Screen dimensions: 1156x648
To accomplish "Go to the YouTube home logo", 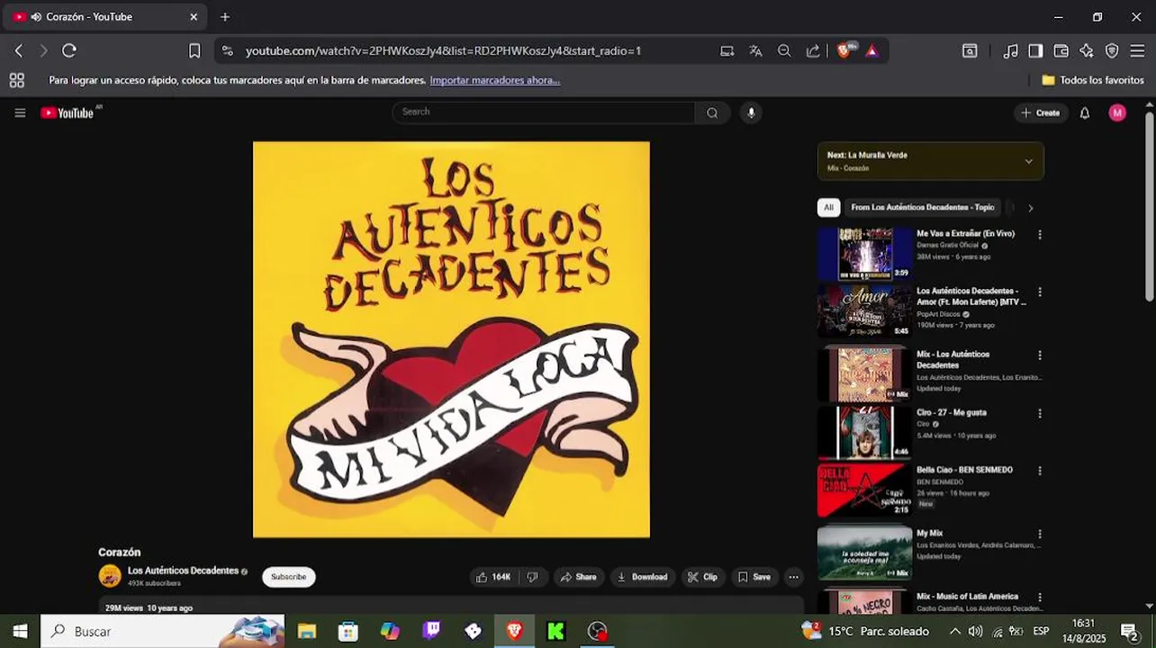I will [68, 112].
